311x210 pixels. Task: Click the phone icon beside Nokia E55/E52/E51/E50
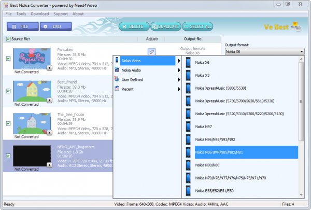pos(188,191)
